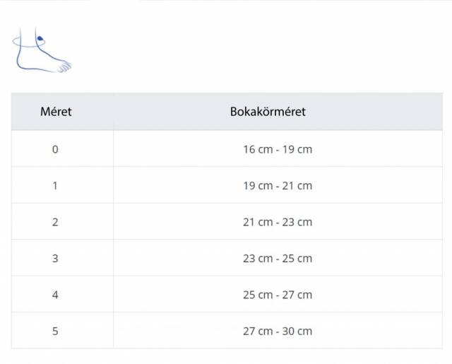The height and width of the screenshot is (364, 452).
Task: Select size 3 in the Méret column
Action: 55,258
